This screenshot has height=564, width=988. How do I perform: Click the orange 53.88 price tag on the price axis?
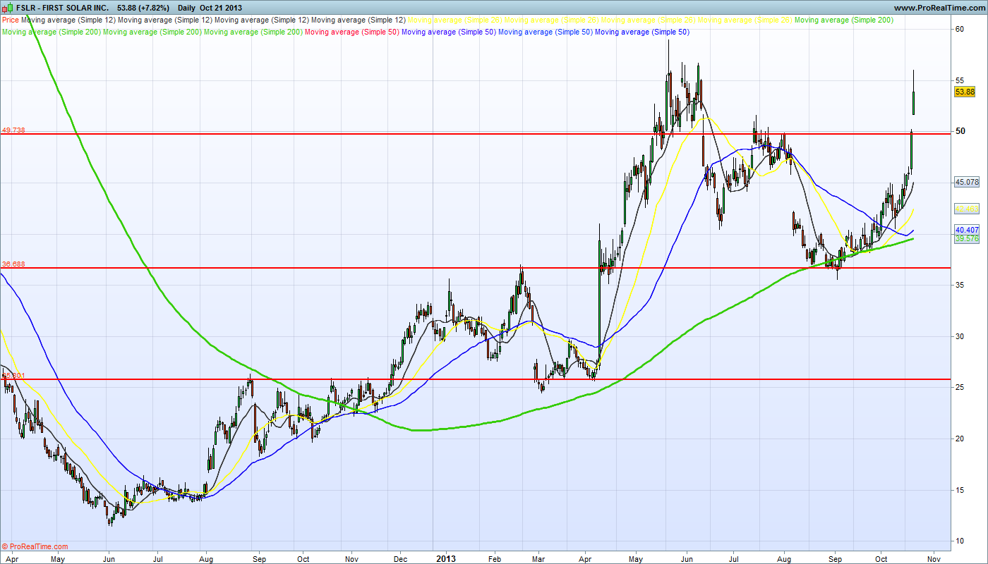(965, 92)
